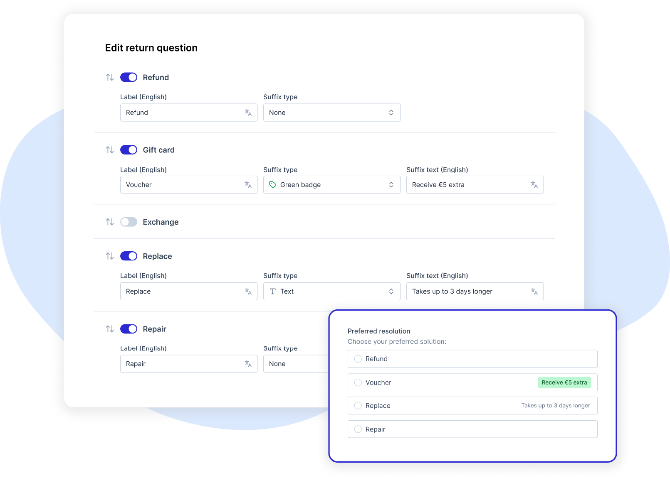Image resolution: width=670 pixels, height=478 pixels.
Task: Click translate icon in Takes up to 3 days field
Action: 534,292
